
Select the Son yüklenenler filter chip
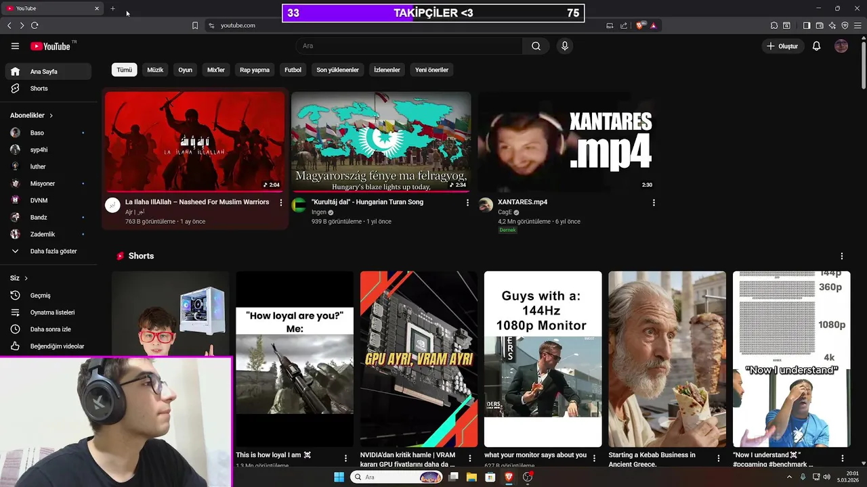pyautogui.click(x=337, y=70)
